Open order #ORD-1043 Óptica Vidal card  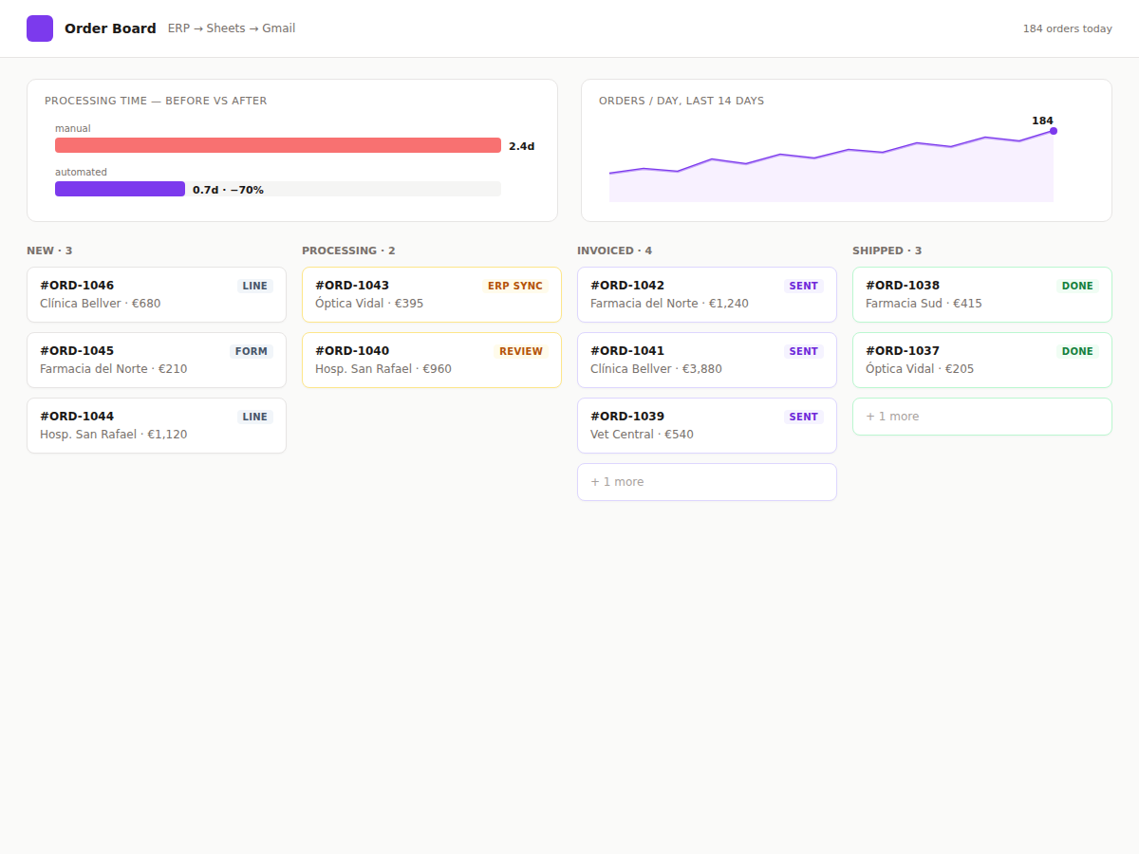click(x=432, y=294)
